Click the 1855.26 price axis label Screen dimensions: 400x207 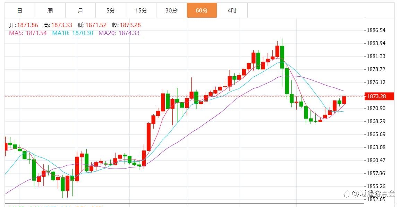coord(376,186)
